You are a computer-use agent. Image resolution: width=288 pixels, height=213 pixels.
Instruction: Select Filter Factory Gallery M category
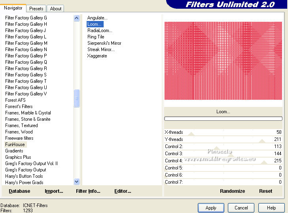coord(26,43)
